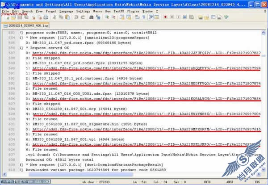268x185 pixels.
Task: Create a new document with toolbar icon
Action: (x=8, y=17)
